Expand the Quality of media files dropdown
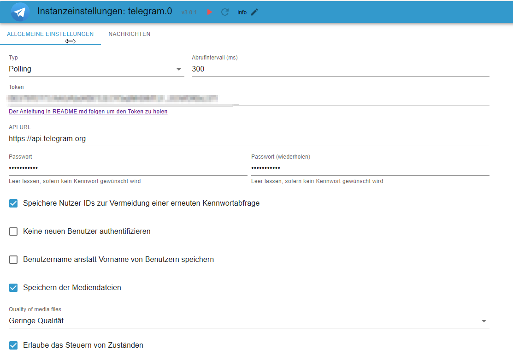 (x=249, y=321)
